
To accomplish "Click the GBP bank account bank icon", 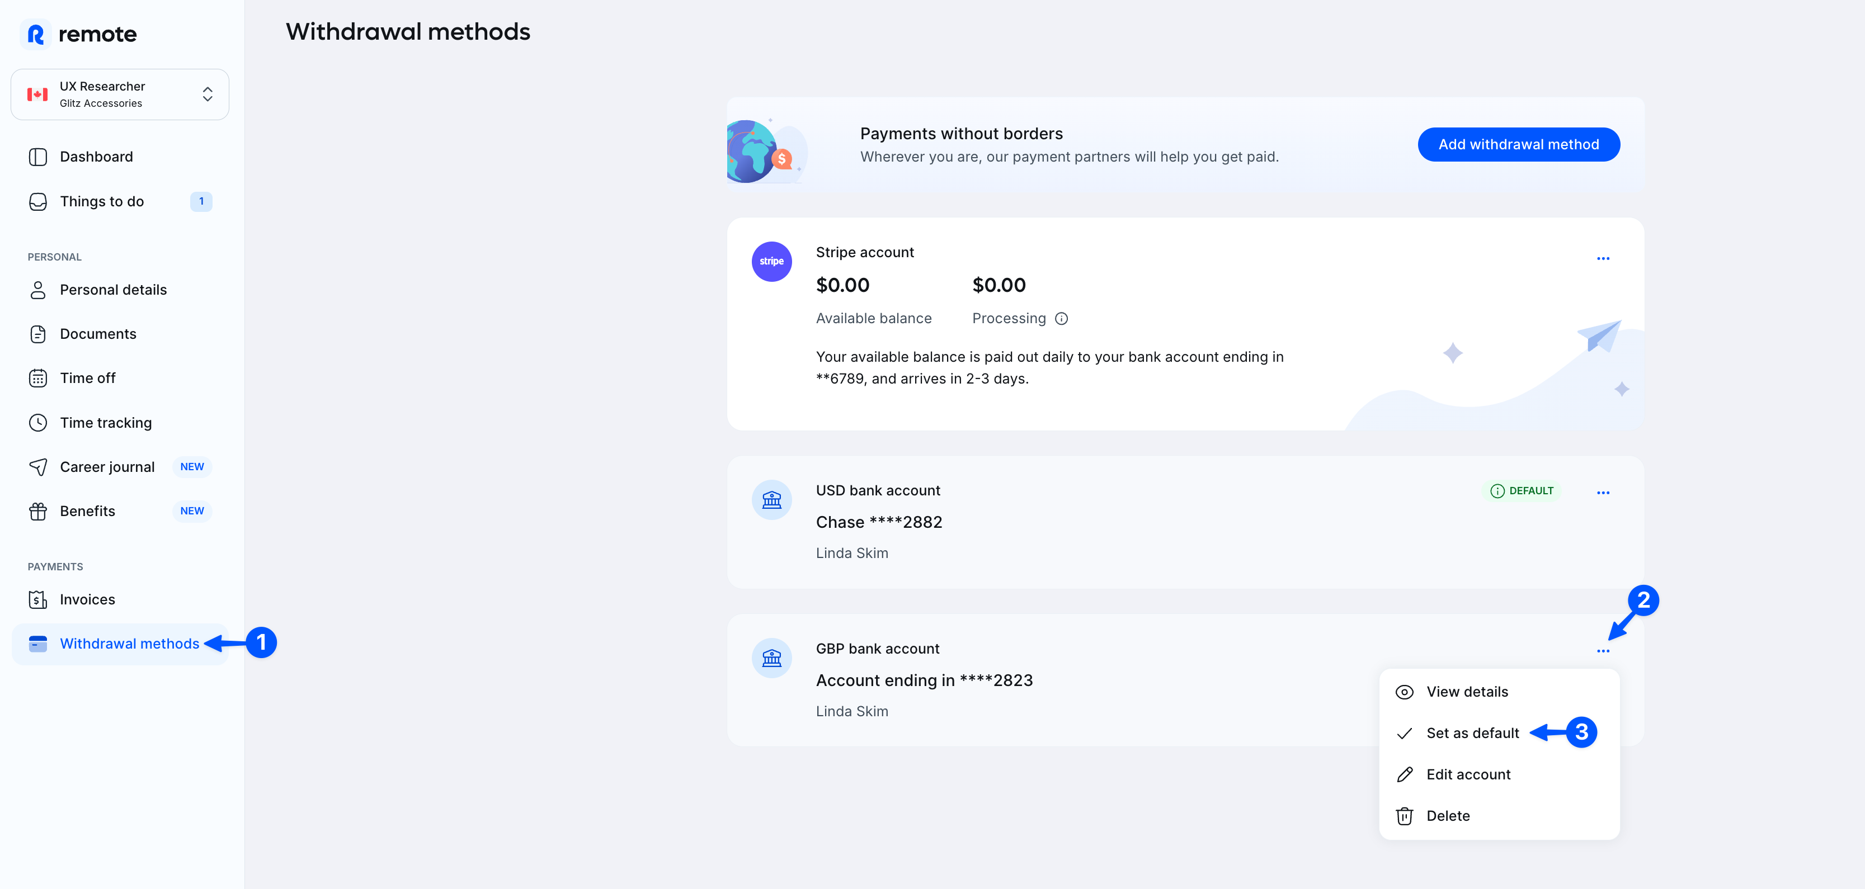I will [x=771, y=658].
